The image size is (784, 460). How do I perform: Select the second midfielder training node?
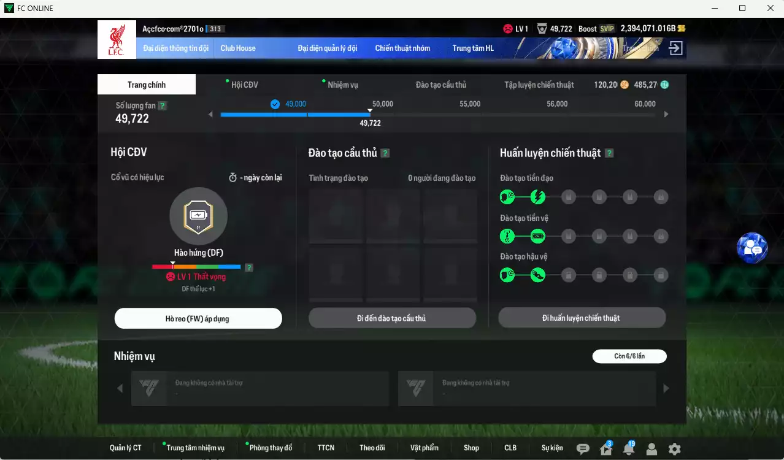[538, 236]
